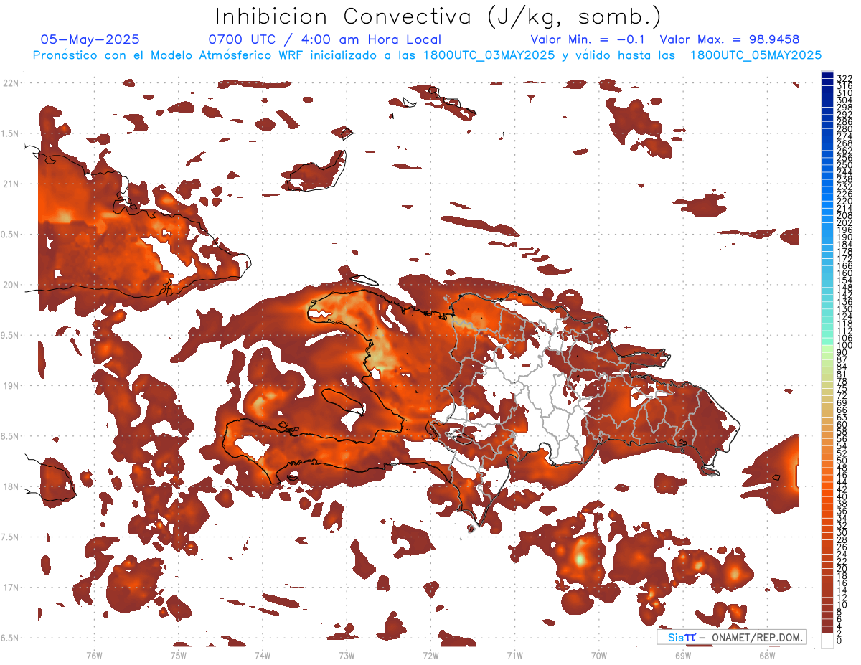
Task: Click the 'Inhibicion Convectiva (J/kg, somb.)' title
Action: [x=438, y=16]
